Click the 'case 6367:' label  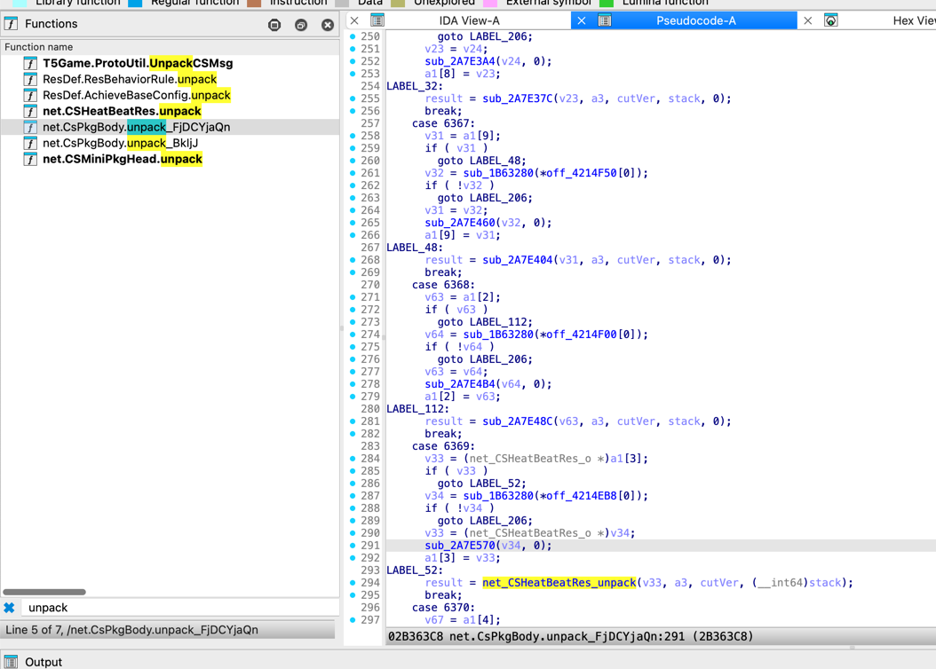tap(443, 123)
